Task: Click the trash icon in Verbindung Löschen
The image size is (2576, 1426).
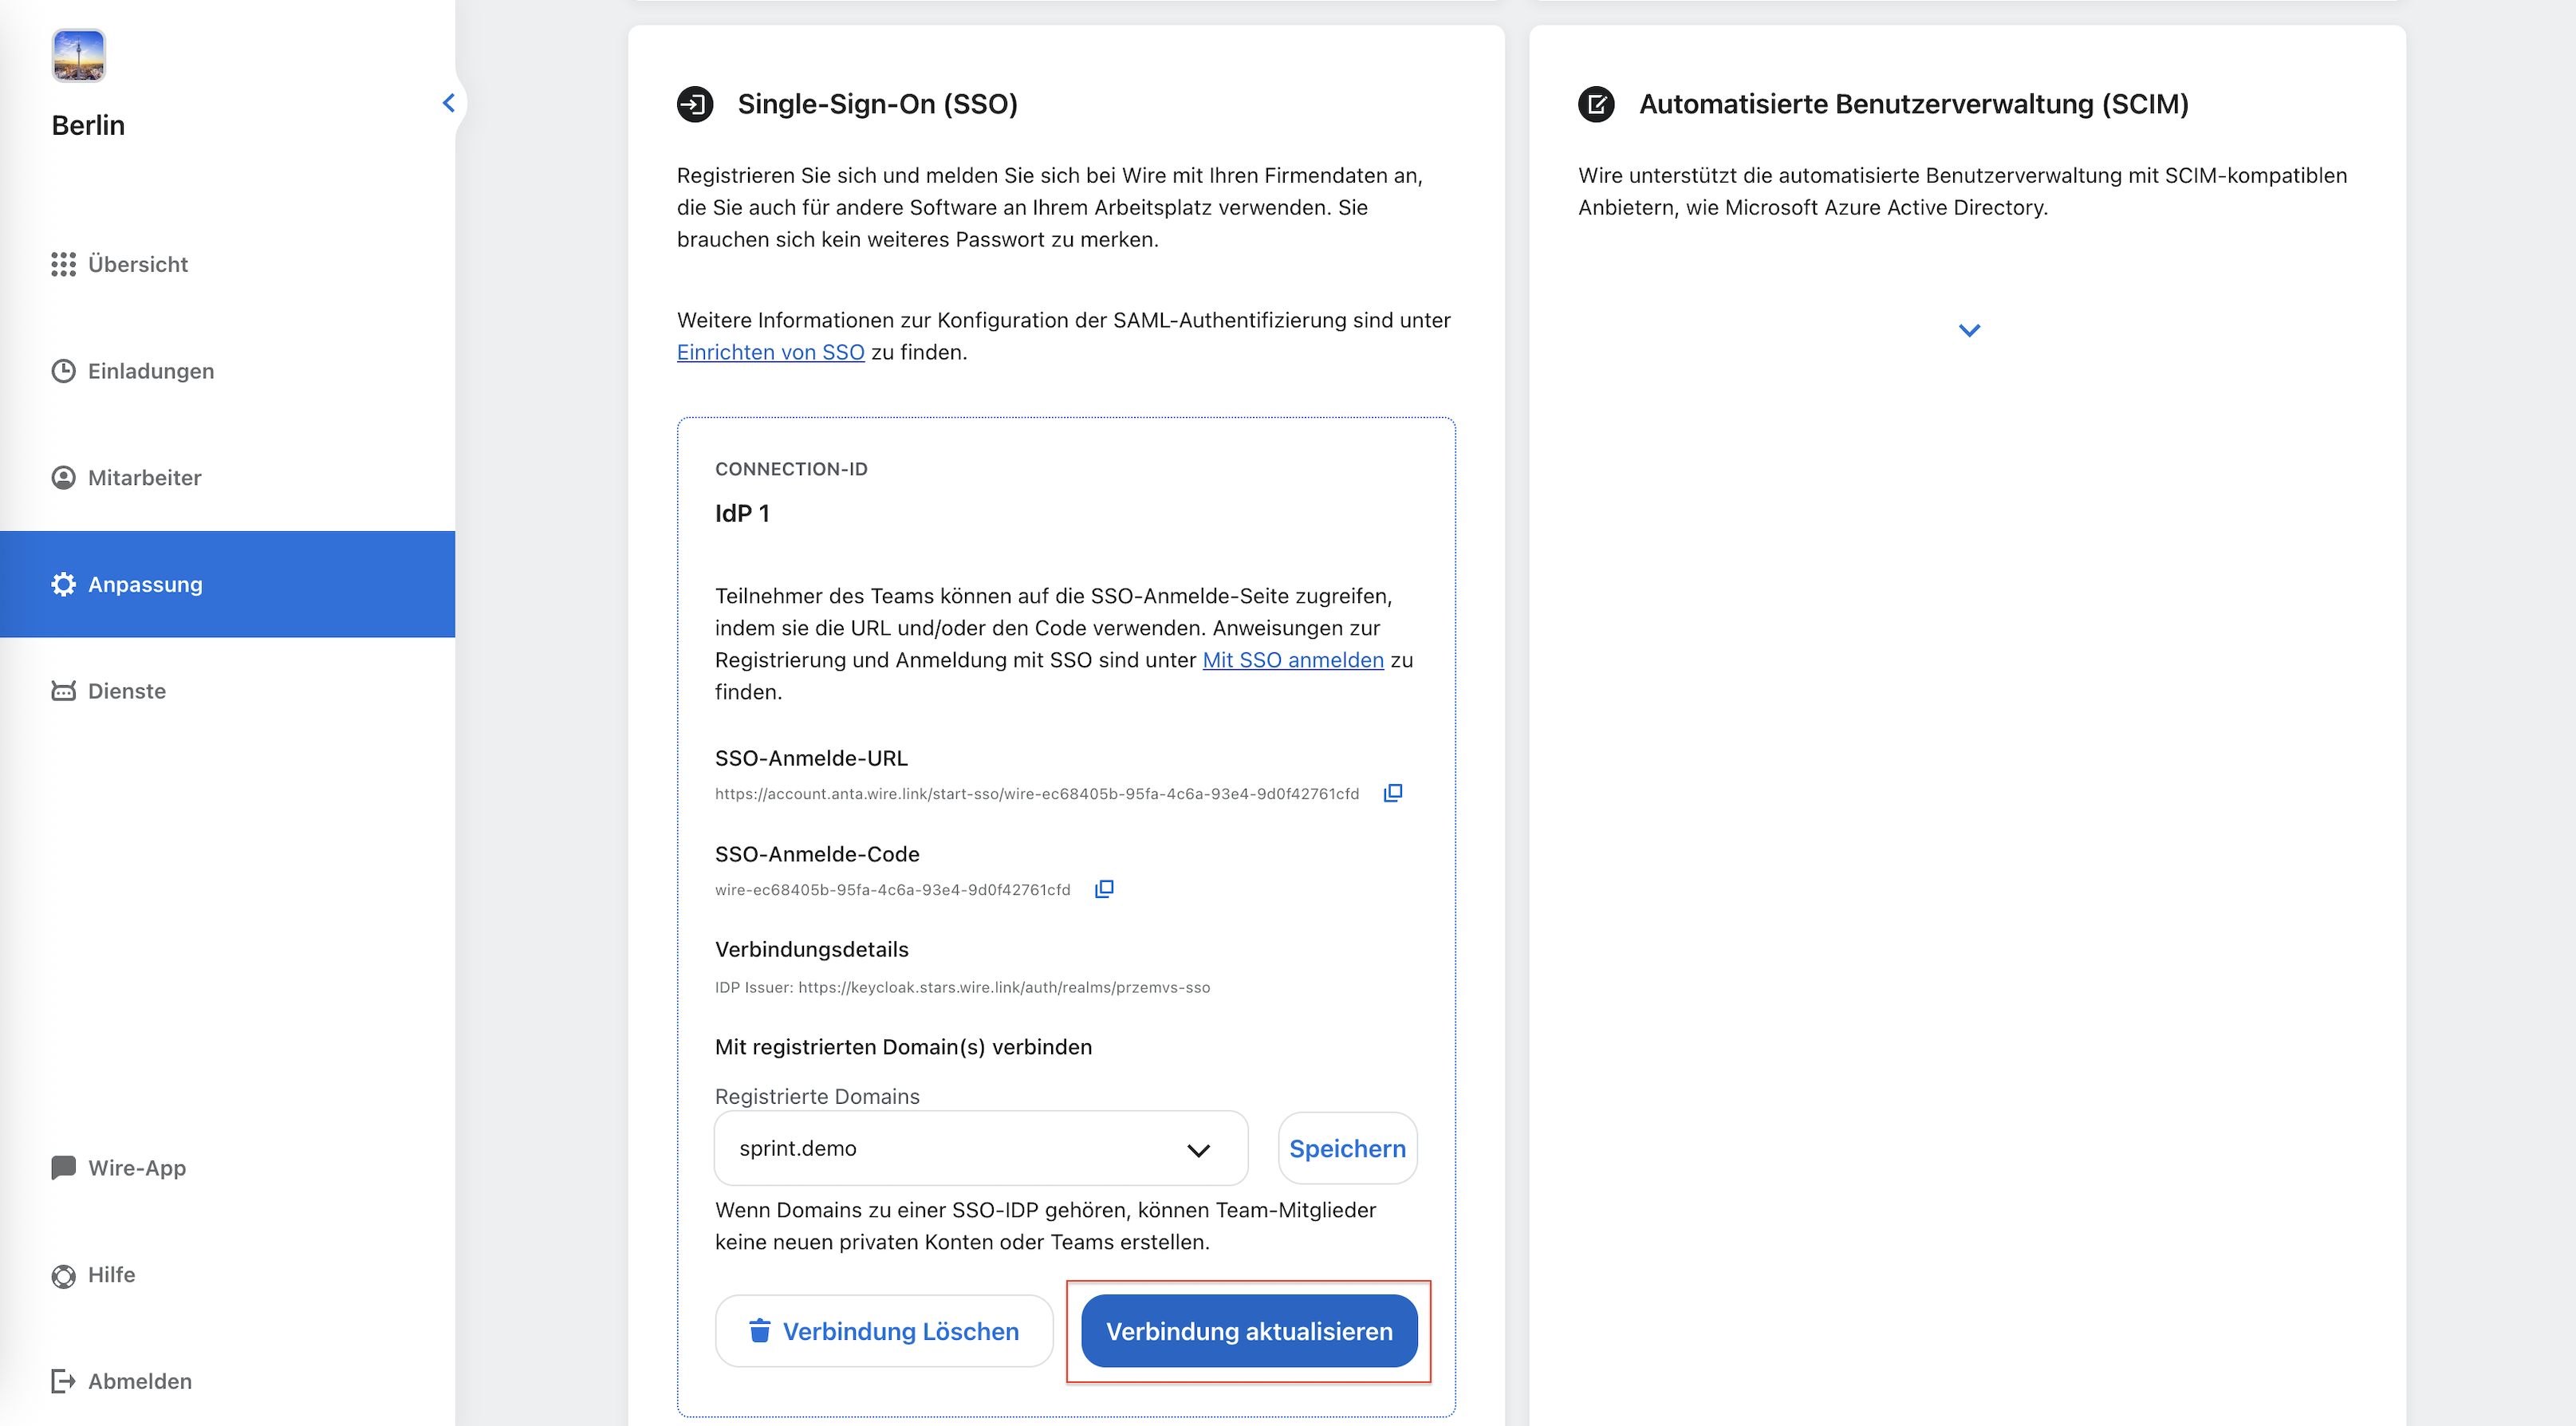Action: point(760,1331)
